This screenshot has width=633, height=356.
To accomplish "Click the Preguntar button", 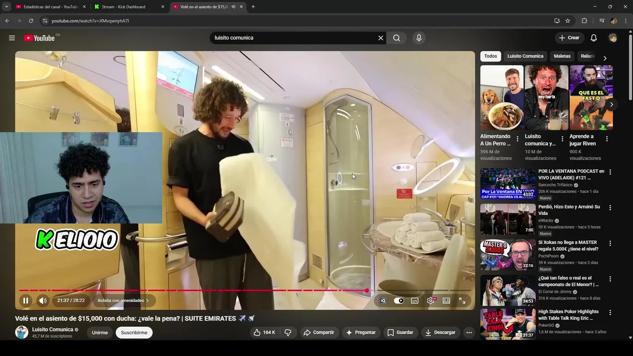I will (361, 332).
